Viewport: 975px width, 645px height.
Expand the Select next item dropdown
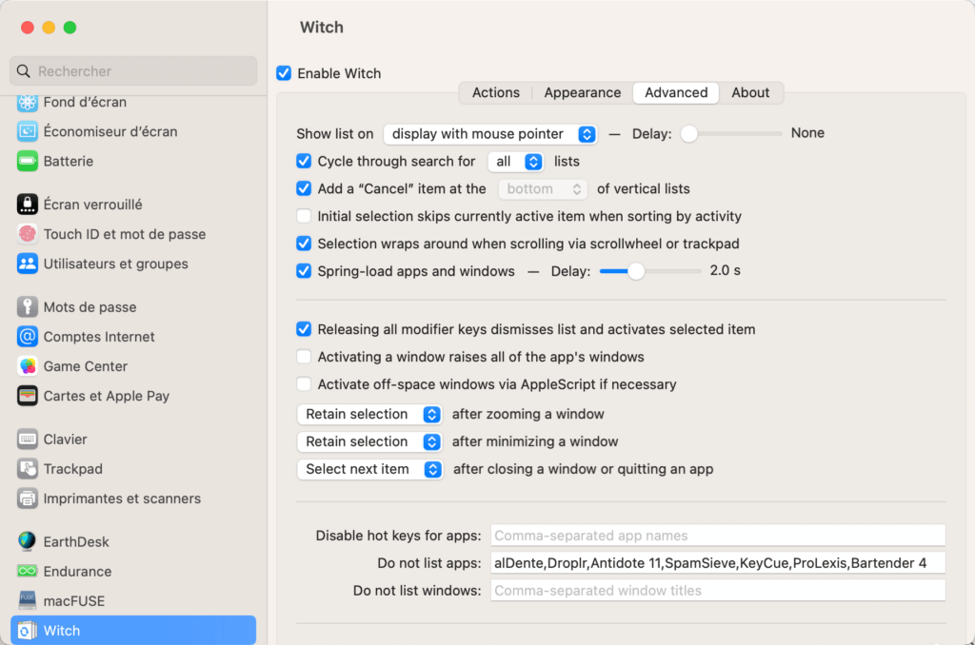(x=369, y=469)
